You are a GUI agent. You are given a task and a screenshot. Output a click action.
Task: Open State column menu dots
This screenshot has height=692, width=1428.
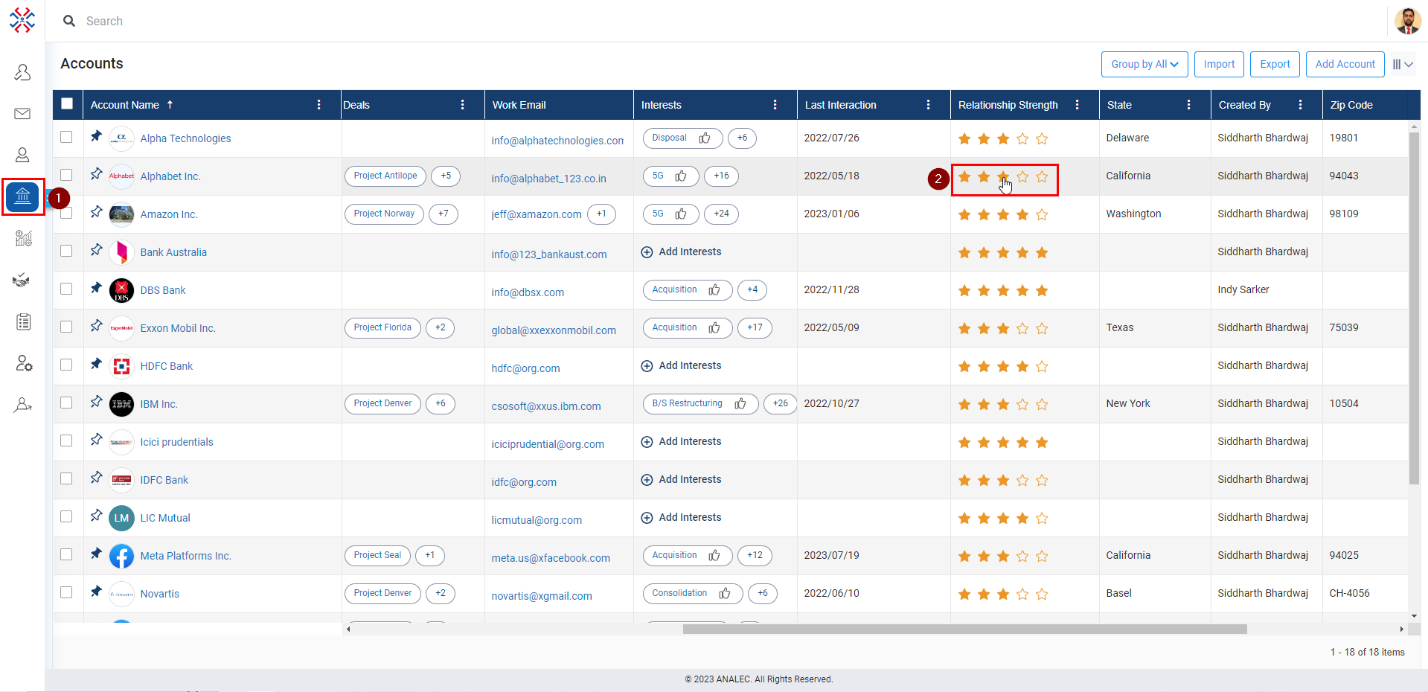click(x=1188, y=105)
